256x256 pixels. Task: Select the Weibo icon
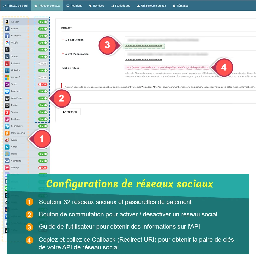7,140
